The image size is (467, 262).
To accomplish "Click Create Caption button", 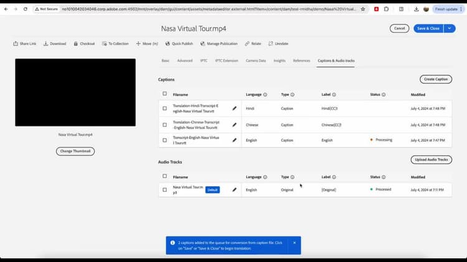I will tap(436, 79).
